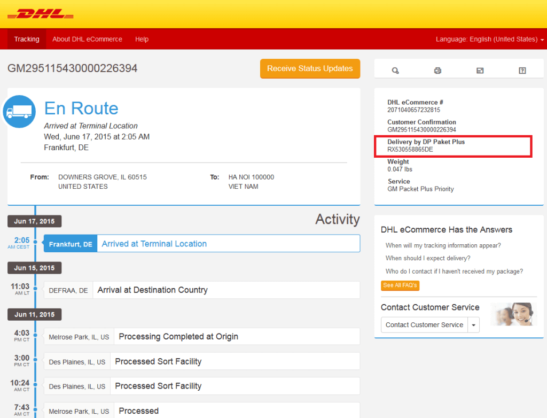547x418 pixels.
Task: Open the Help menu item
Action: (x=142, y=39)
